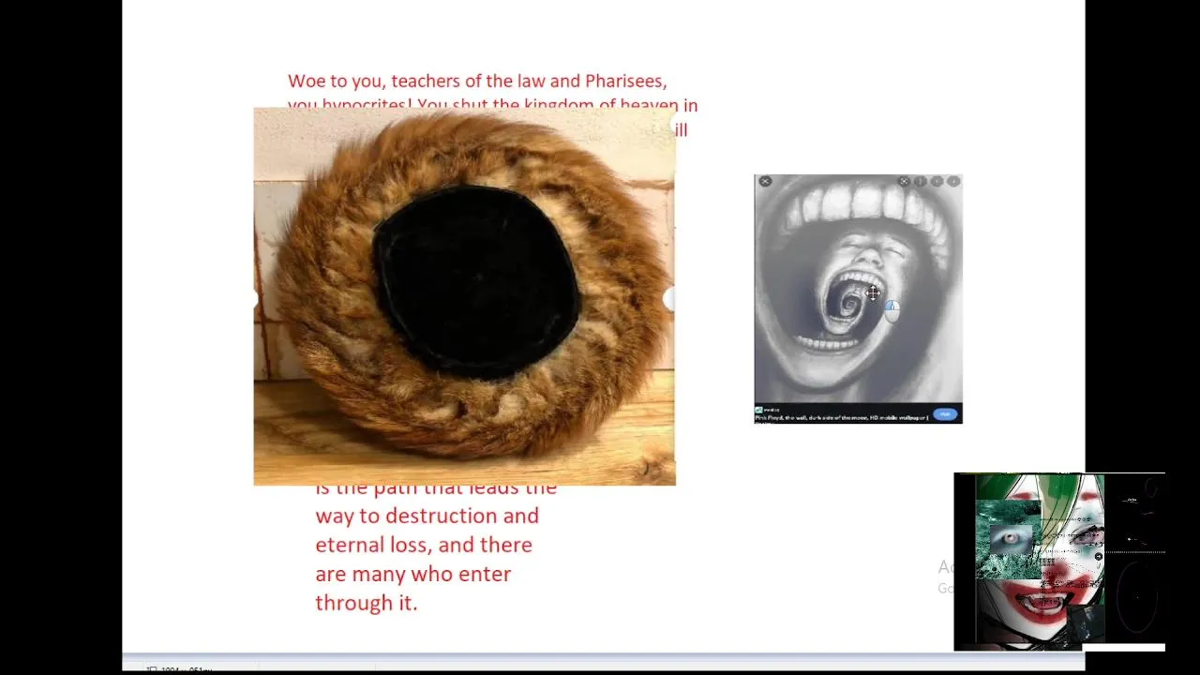The width and height of the screenshot is (1200, 675).
Task: Click the 'Woe to you, teachers' text line
Action: coord(477,81)
